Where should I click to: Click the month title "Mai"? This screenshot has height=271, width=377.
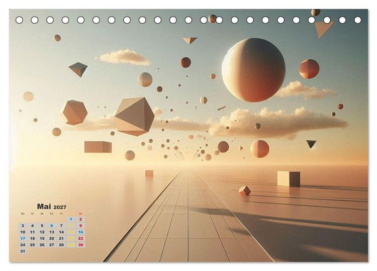pos(44,206)
